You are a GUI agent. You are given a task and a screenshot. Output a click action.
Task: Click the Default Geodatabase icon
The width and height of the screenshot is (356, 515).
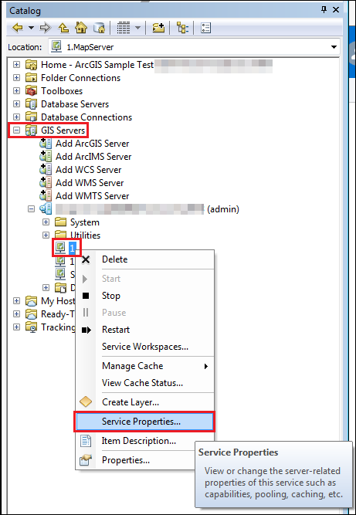pos(99,28)
